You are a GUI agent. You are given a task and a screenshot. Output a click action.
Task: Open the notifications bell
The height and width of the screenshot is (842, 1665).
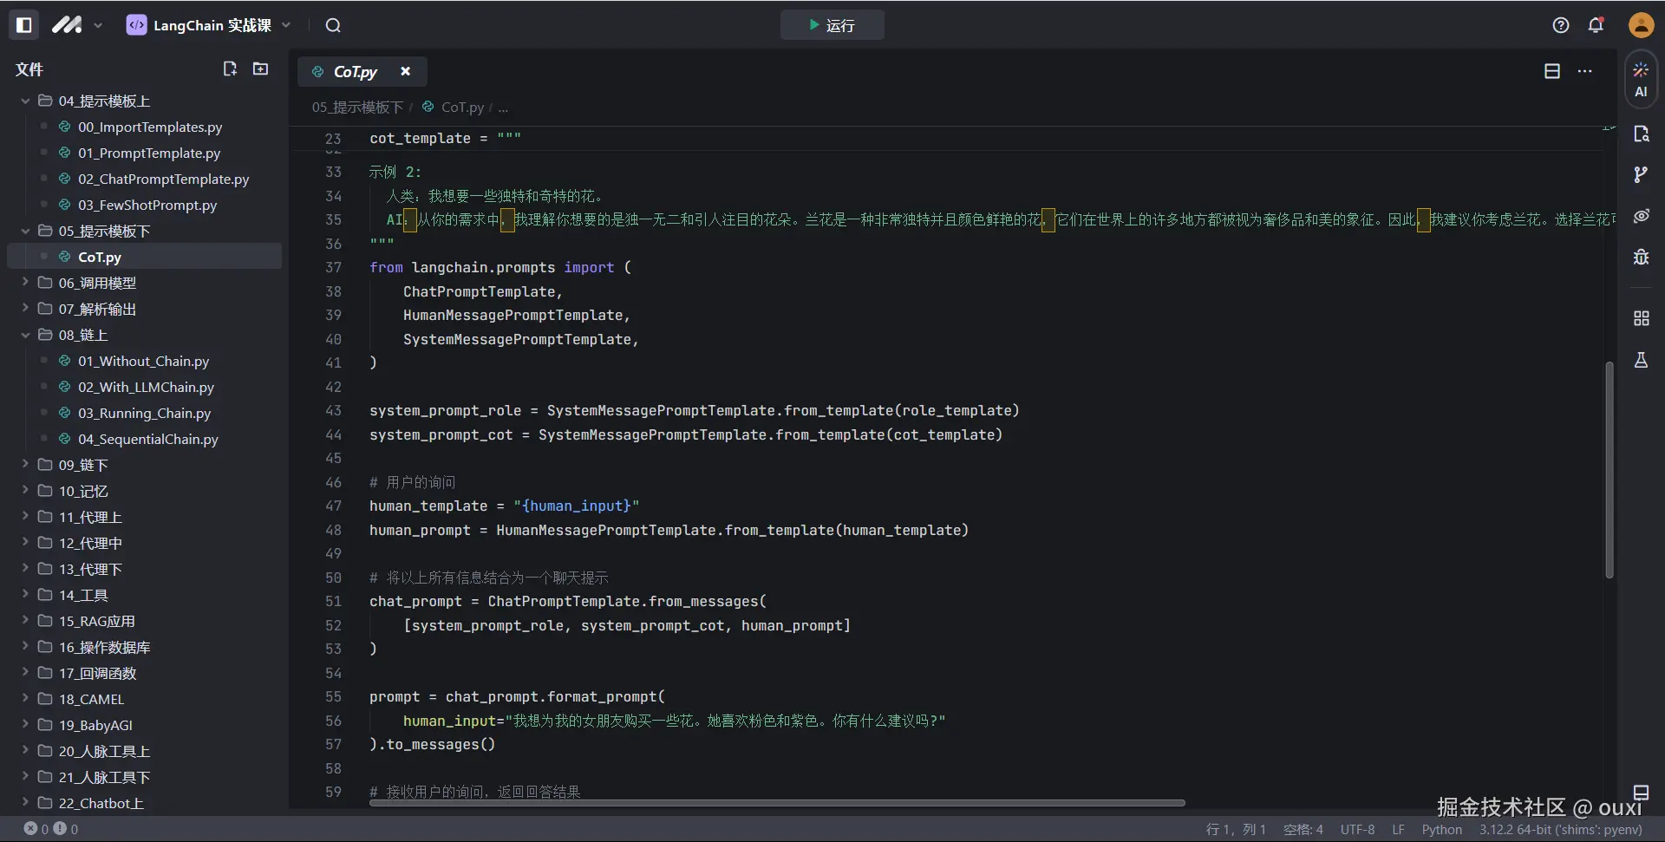pos(1596,25)
